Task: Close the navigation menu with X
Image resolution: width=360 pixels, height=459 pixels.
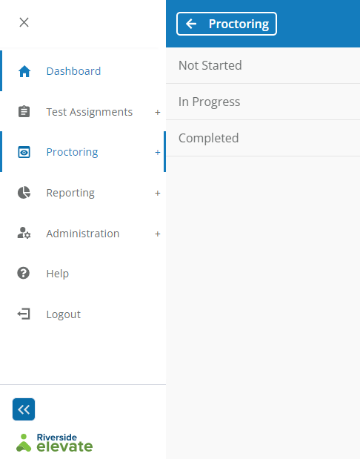Action: [x=24, y=22]
